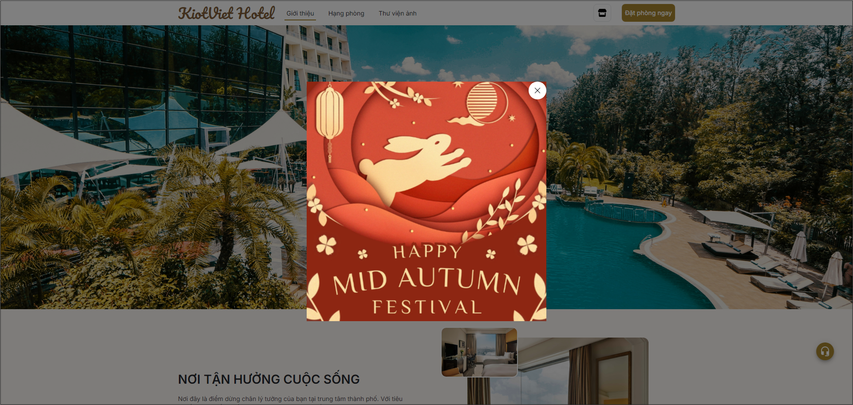
Task: Open the headset support chat icon
Action: (825, 351)
